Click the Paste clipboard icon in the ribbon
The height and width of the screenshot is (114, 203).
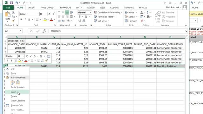[x=8, y=14]
